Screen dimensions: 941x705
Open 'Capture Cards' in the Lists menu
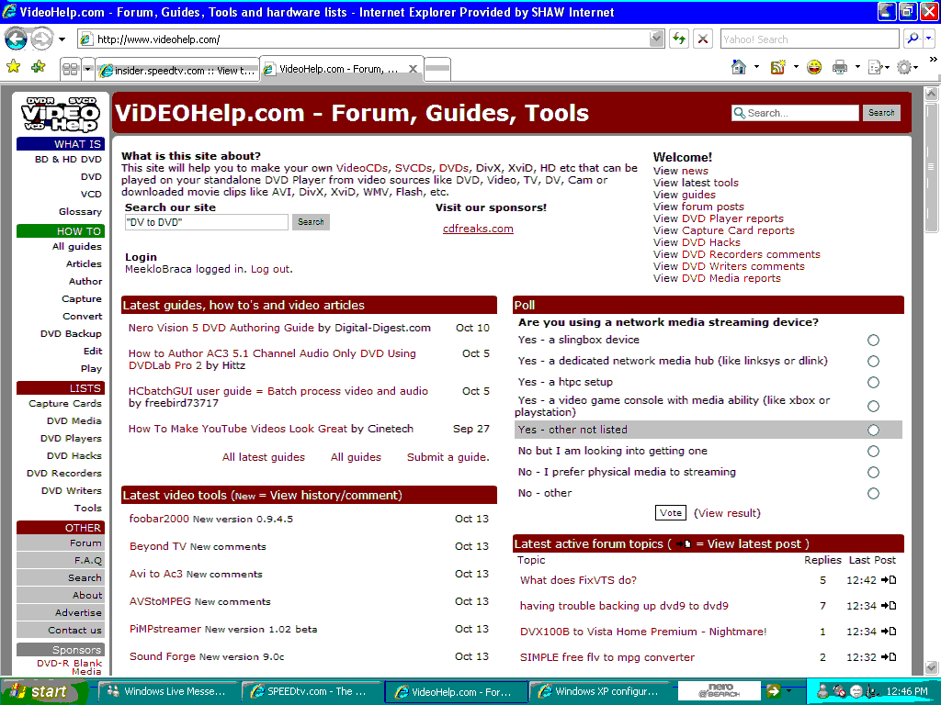pos(65,404)
